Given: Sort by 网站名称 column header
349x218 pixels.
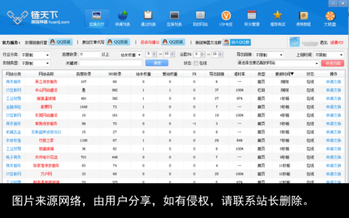Looking at the screenshot, I should coord(46,74).
